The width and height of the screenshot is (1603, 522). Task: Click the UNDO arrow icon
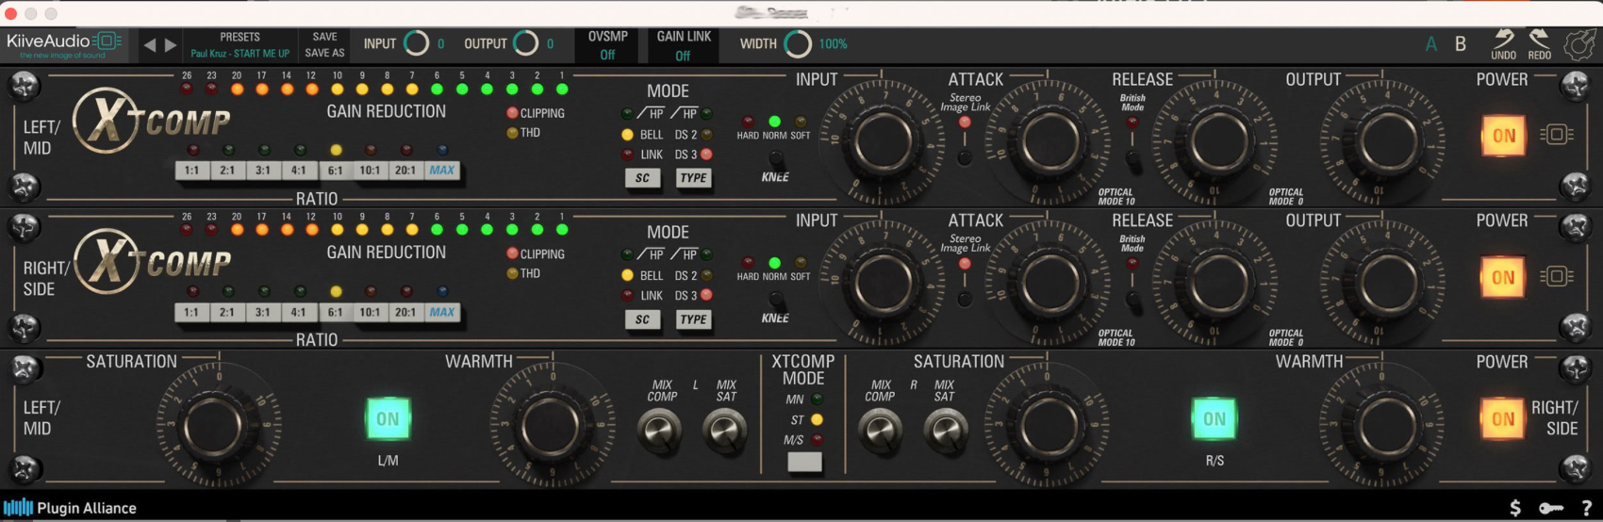[1503, 39]
